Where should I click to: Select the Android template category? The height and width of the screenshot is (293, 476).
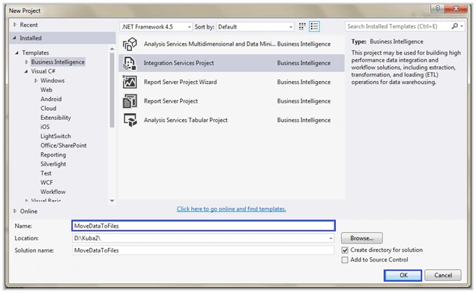[51, 99]
